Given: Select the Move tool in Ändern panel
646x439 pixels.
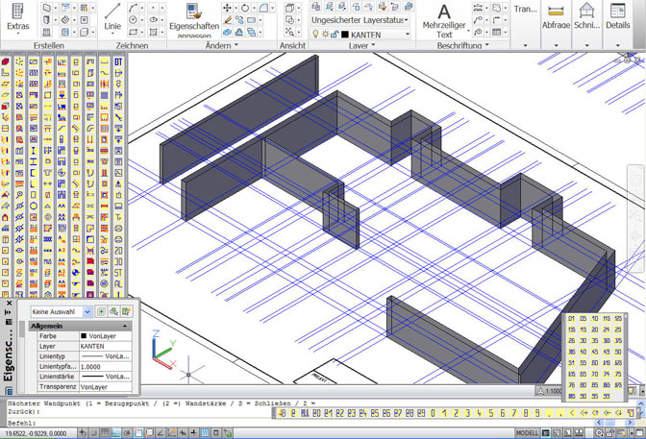Looking at the screenshot, I should 227,8.
